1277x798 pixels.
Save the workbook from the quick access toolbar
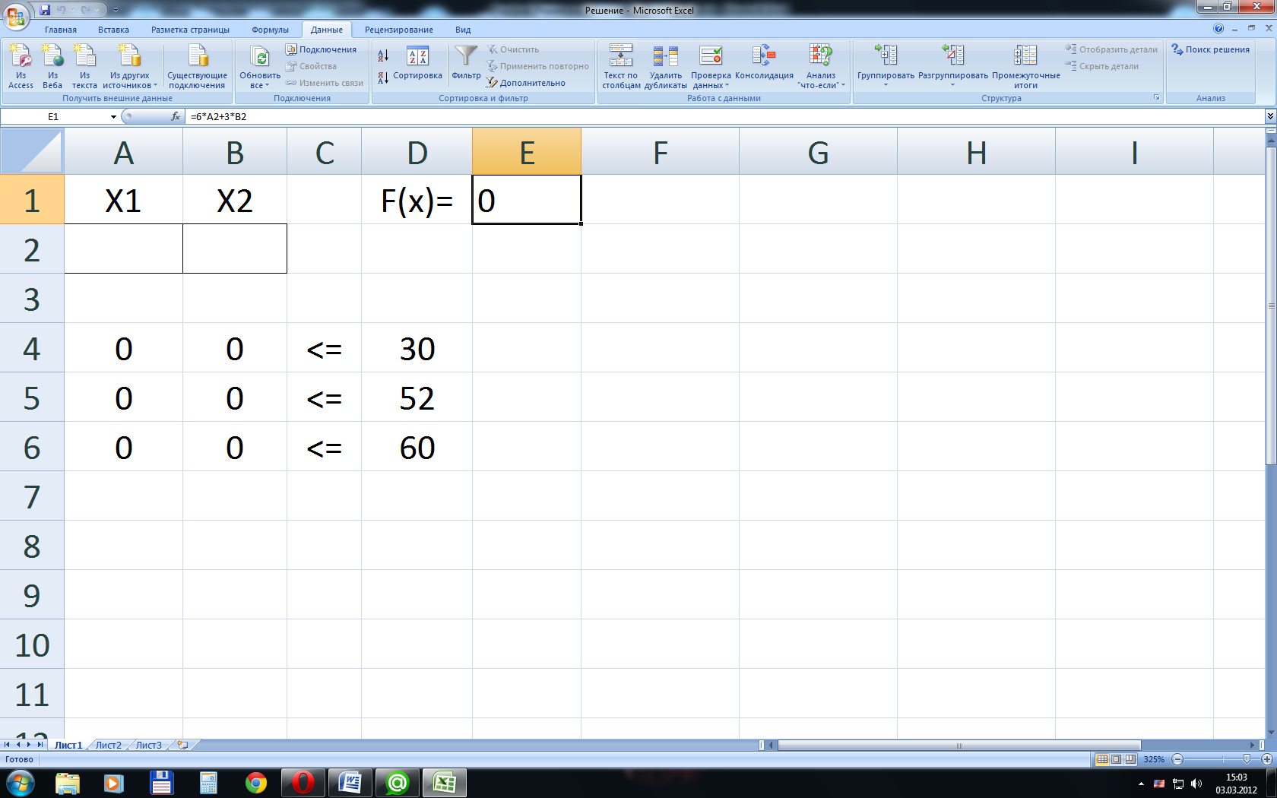click(45, 10)
